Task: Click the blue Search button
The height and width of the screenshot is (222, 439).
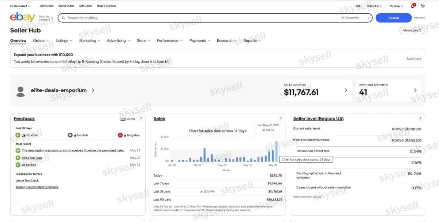Action: pos(394,18)
